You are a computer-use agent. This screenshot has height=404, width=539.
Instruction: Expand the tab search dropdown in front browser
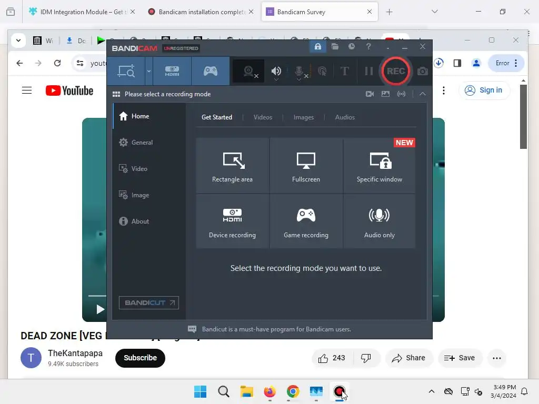(434, 12)
